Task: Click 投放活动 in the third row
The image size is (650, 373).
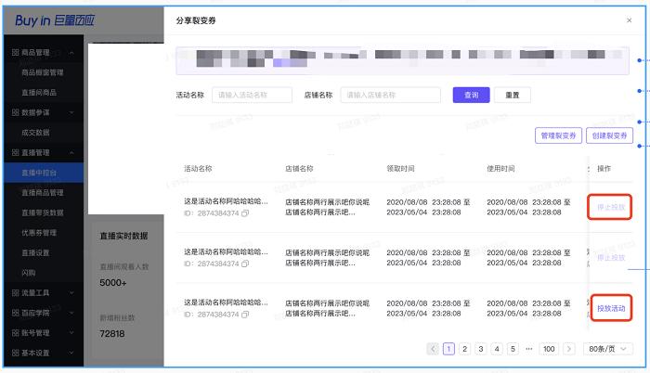Action: [611, 308]
